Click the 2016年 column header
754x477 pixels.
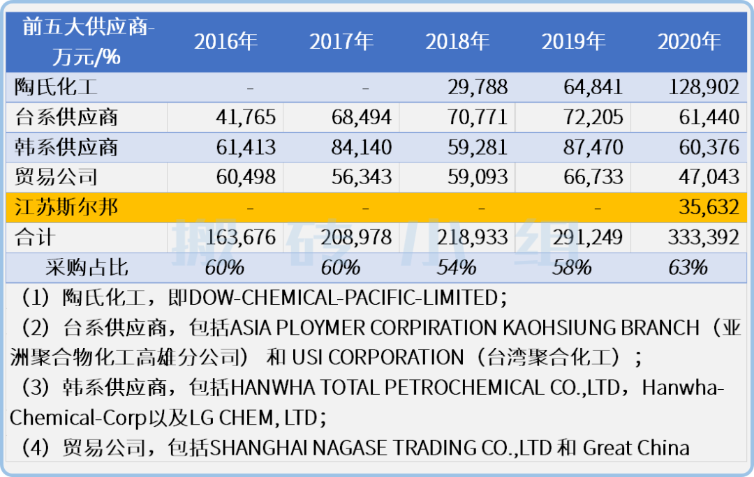tap(226, 42)
